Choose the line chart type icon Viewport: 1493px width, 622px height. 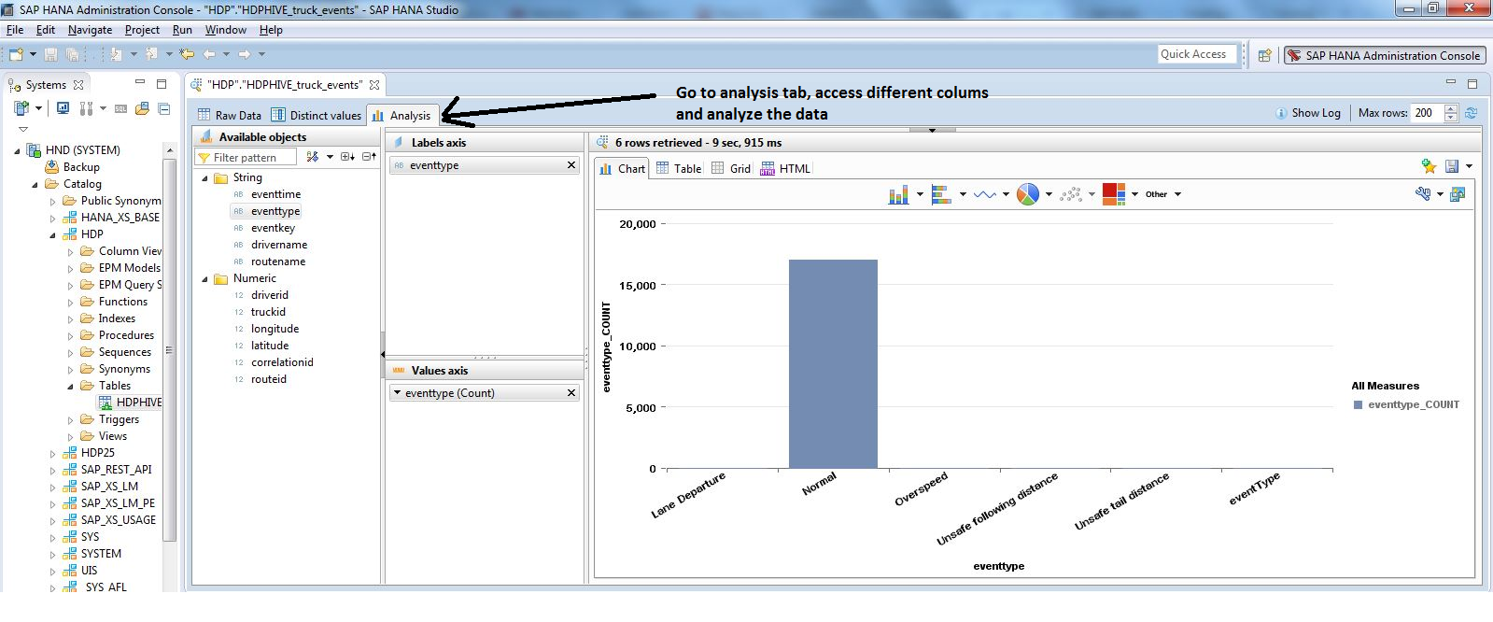coord(984,194)
